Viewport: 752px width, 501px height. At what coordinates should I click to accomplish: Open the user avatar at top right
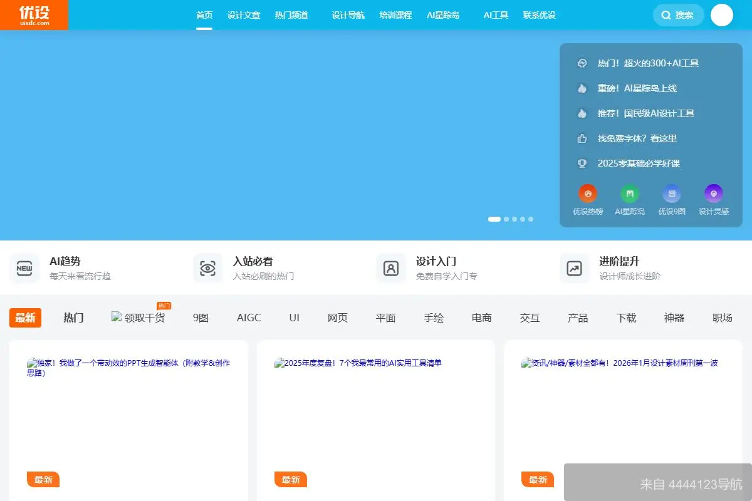(x=722, y=14)
